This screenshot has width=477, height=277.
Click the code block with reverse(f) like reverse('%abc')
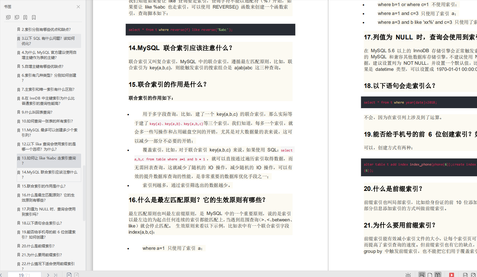(210, 30)
